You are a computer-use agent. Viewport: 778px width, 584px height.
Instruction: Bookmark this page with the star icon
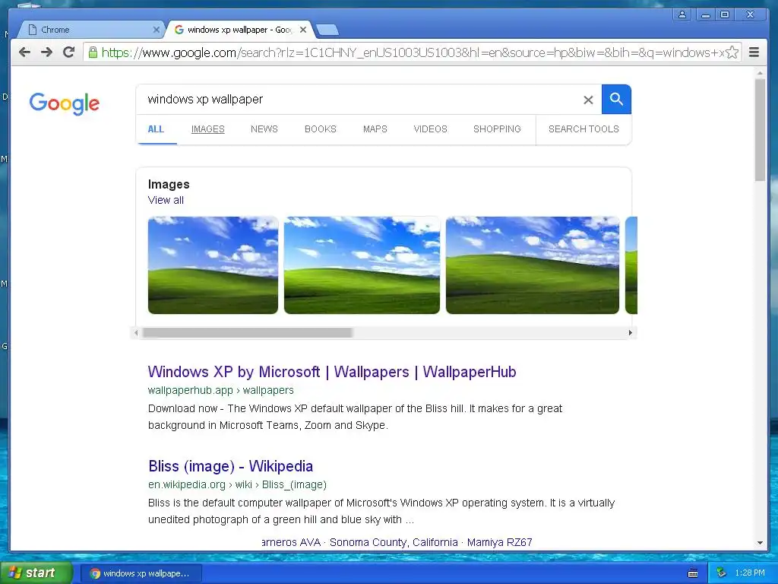(x=732, y=52)
